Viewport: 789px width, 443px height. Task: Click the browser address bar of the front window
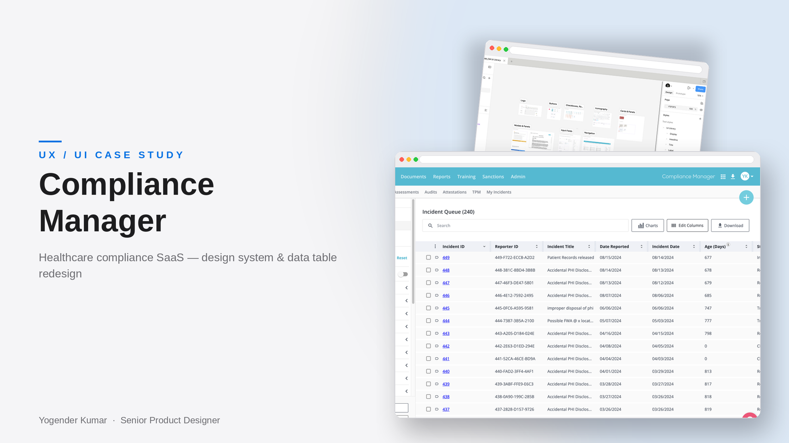point(587,159)
